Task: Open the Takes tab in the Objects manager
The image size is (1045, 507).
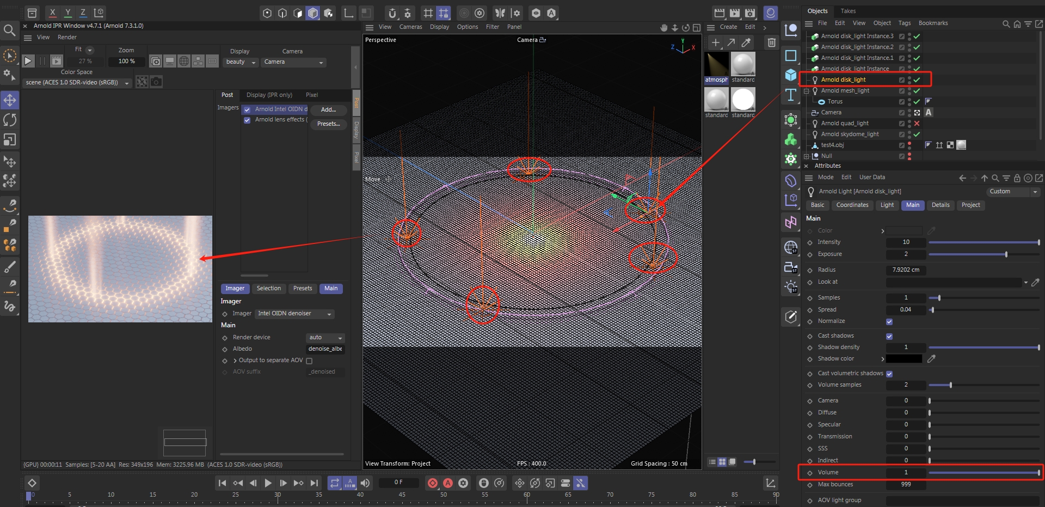Action: [849, 11]
